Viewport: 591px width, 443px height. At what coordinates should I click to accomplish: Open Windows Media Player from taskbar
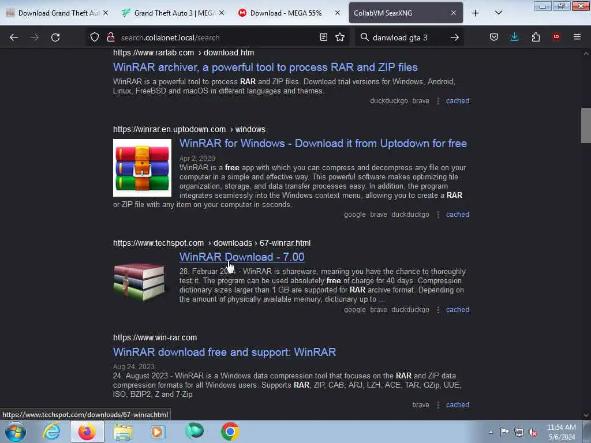coord(158,431)
